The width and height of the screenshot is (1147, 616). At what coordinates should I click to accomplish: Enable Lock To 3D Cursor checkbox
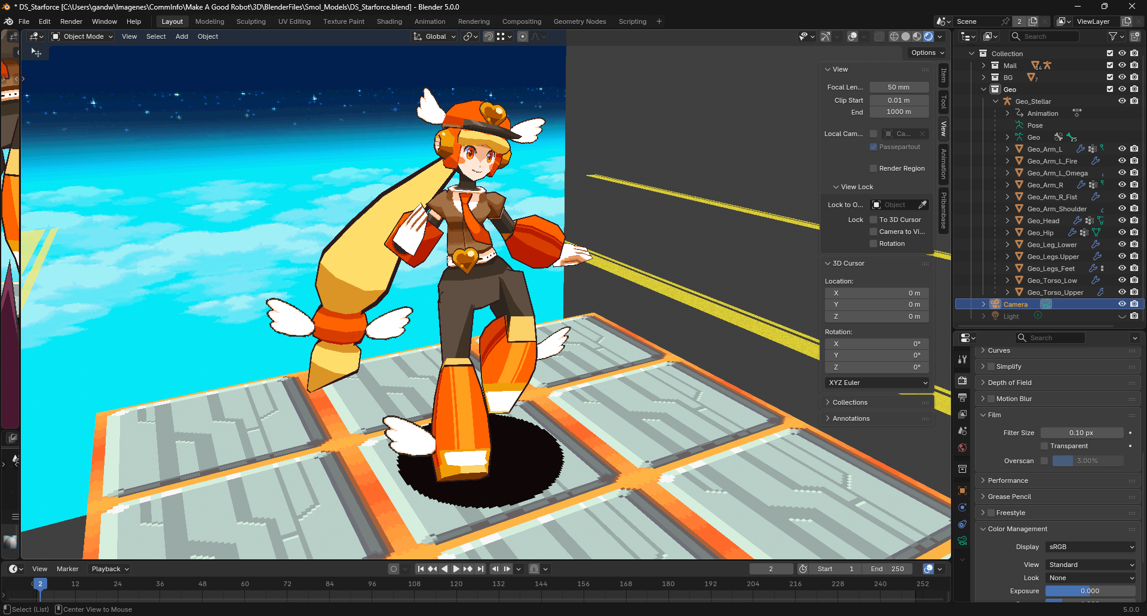(x=873, y=220)
